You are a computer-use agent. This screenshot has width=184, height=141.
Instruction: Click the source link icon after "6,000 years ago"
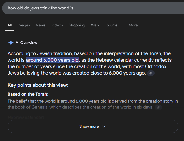[x=151, y=73]
